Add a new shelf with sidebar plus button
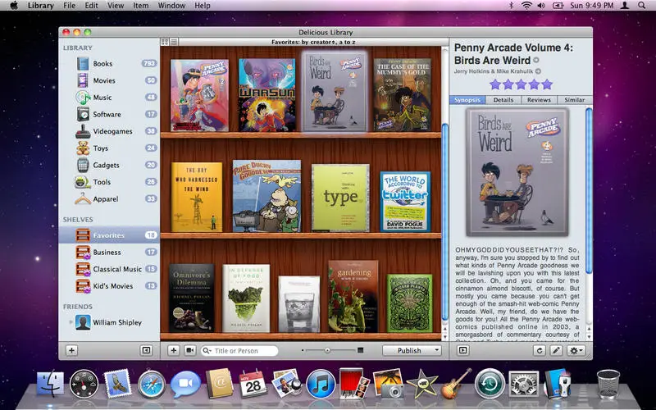The width and height of the screenshot is (656, 410). pos(71,350)
